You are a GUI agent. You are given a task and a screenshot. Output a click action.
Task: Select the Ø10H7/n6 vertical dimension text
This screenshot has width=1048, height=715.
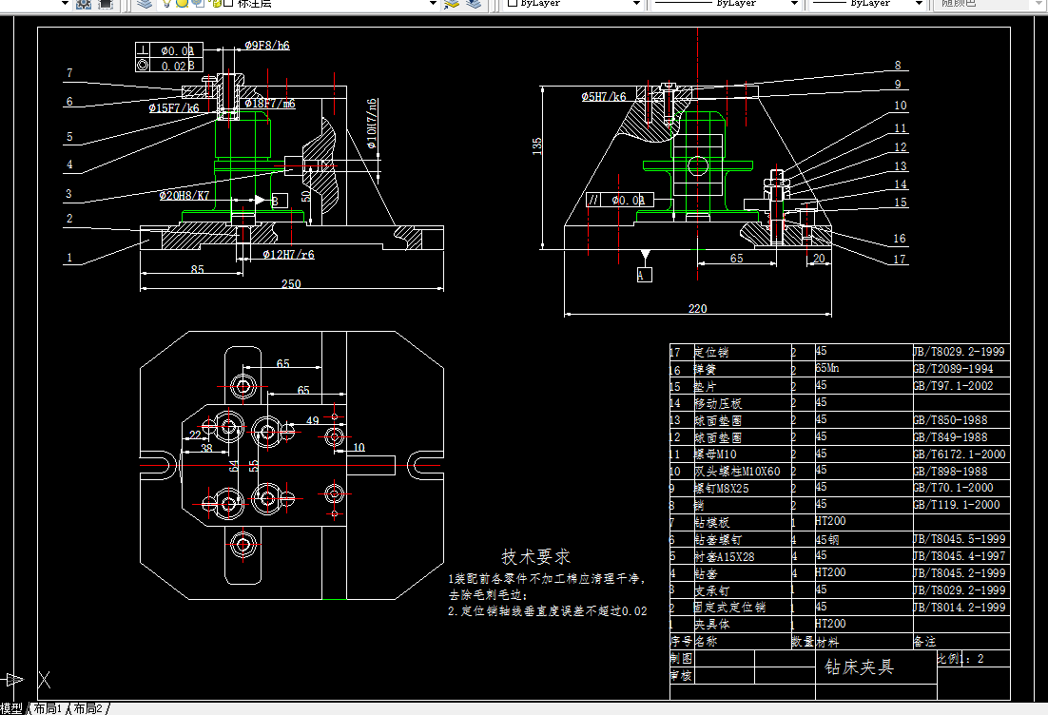372,124
